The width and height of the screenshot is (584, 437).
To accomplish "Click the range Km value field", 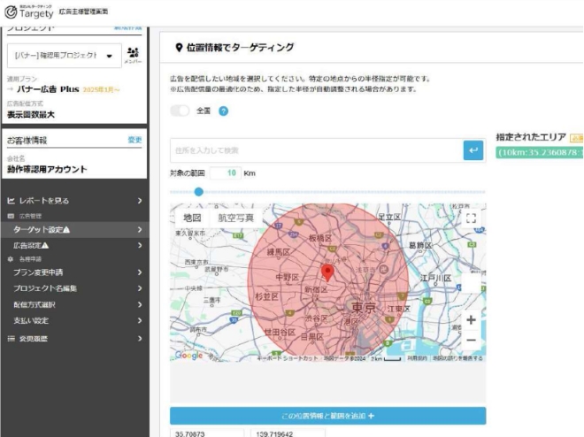I will (226, 173).
